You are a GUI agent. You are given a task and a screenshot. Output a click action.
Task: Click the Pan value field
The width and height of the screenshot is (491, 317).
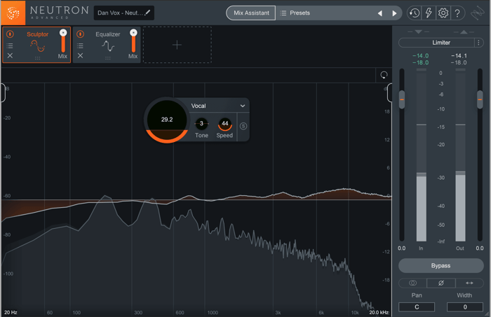417,307
